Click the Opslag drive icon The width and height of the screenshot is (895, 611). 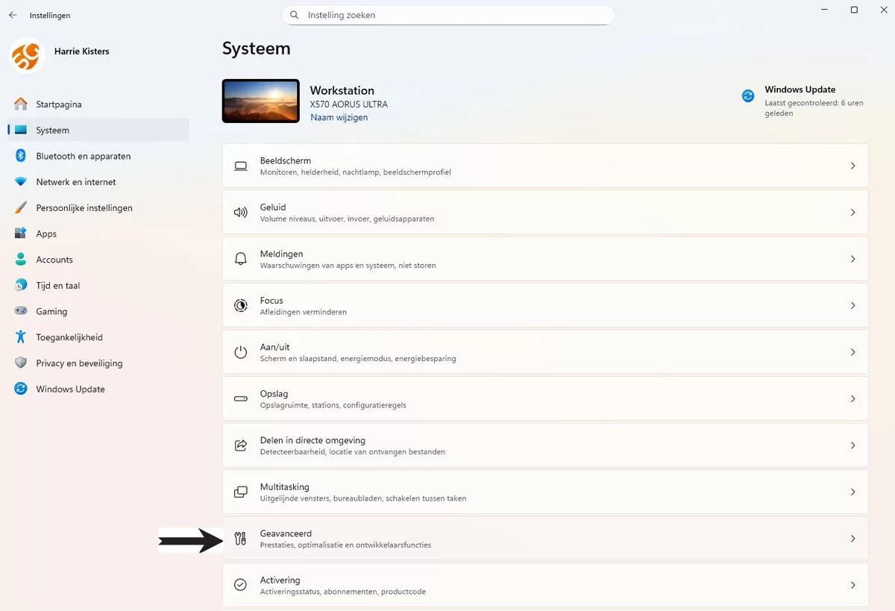[240, 399]
